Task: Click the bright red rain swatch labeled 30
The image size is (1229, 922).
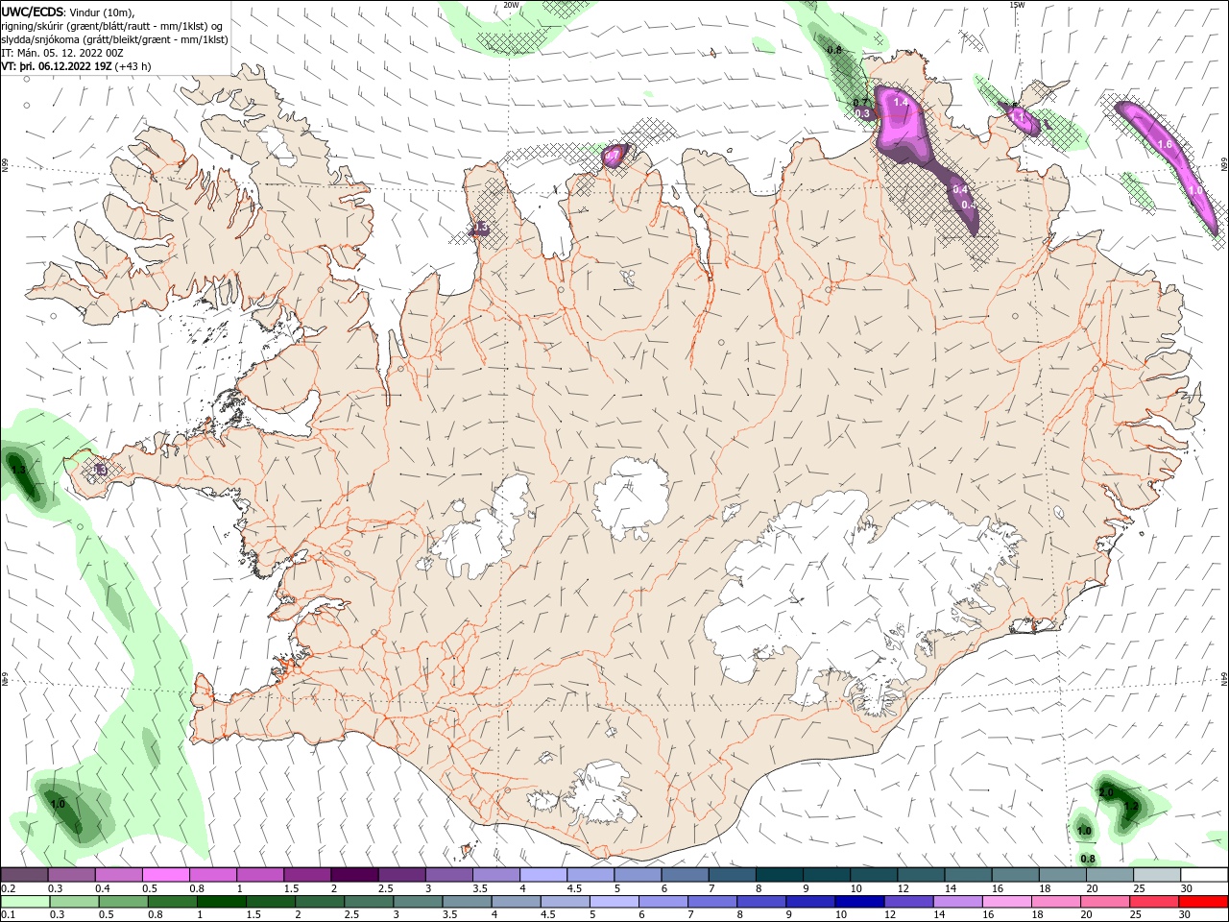Action: 1204,902
